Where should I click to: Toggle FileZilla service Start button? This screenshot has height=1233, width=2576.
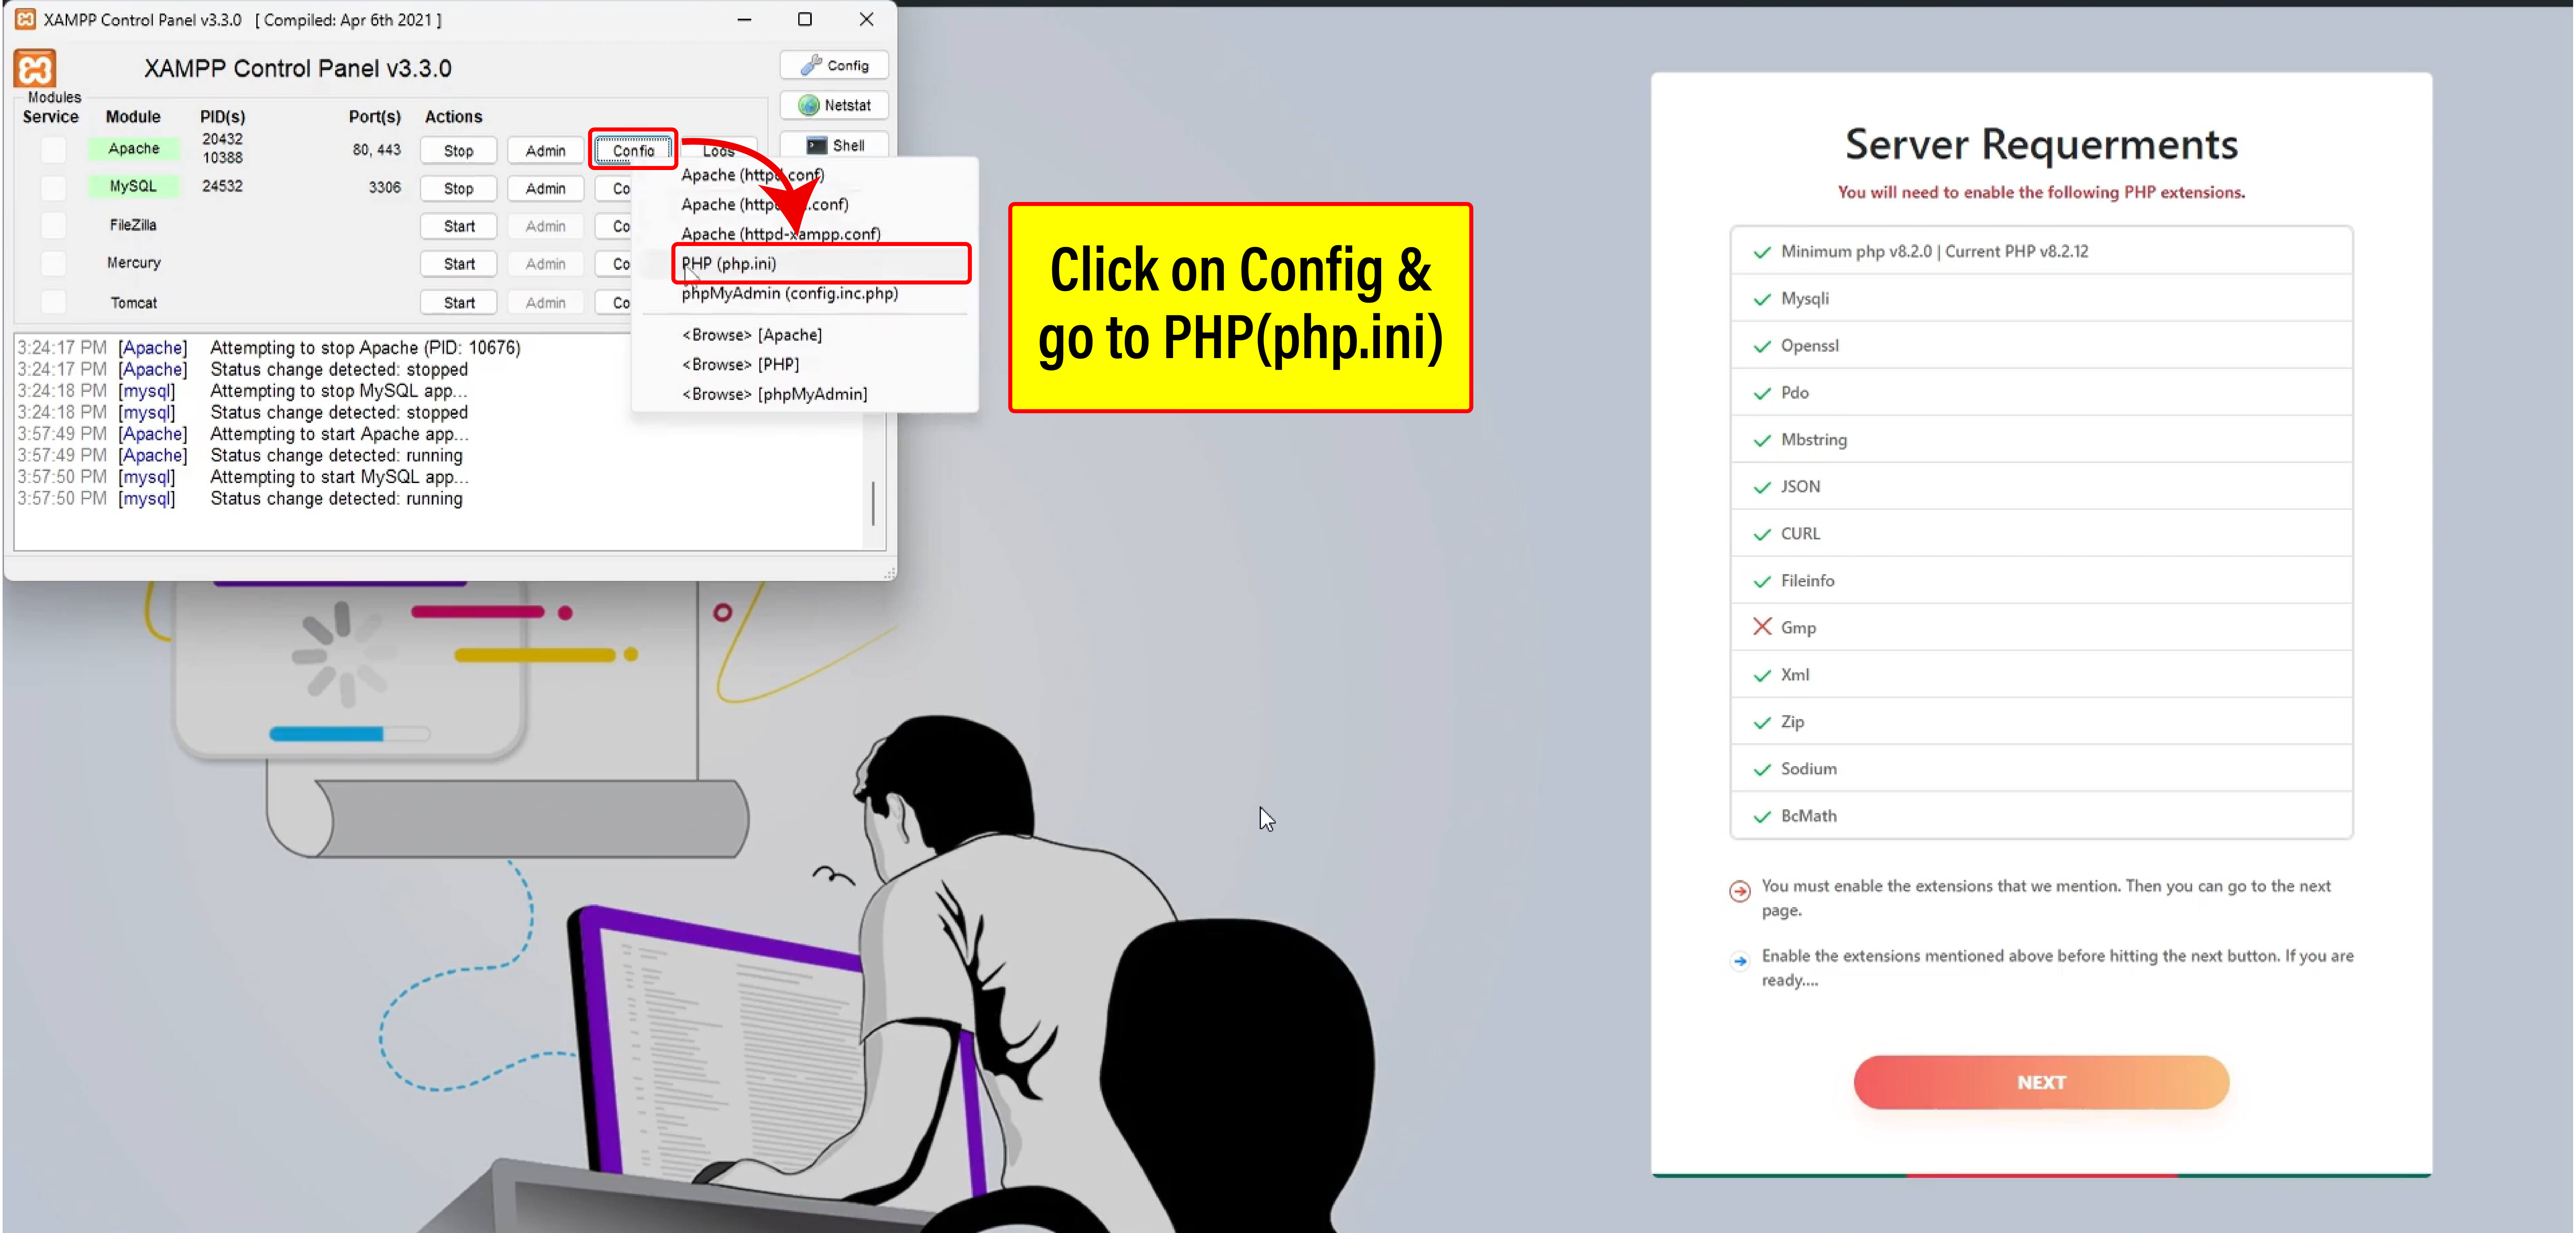458,225
